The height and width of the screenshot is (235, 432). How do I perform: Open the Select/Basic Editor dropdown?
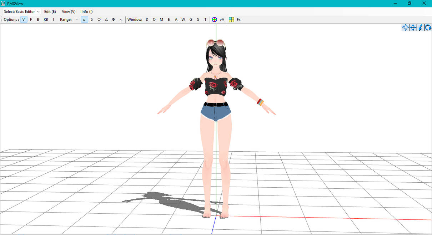pyautogui.click(x=22, y=12)
